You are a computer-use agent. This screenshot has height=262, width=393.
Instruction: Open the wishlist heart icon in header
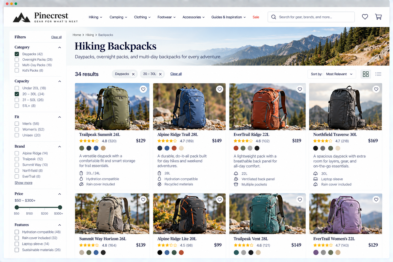coord(365,17)
